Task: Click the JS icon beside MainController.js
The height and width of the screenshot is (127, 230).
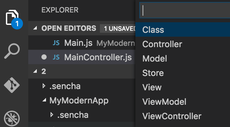Action: tap(56, 57)
